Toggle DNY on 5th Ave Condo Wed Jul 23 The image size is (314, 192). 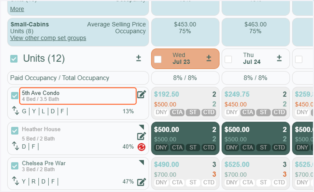click(161, 112)
